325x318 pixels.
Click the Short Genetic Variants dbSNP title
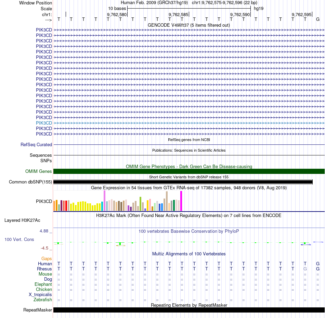pyautogui.click(x=189, y=177)
